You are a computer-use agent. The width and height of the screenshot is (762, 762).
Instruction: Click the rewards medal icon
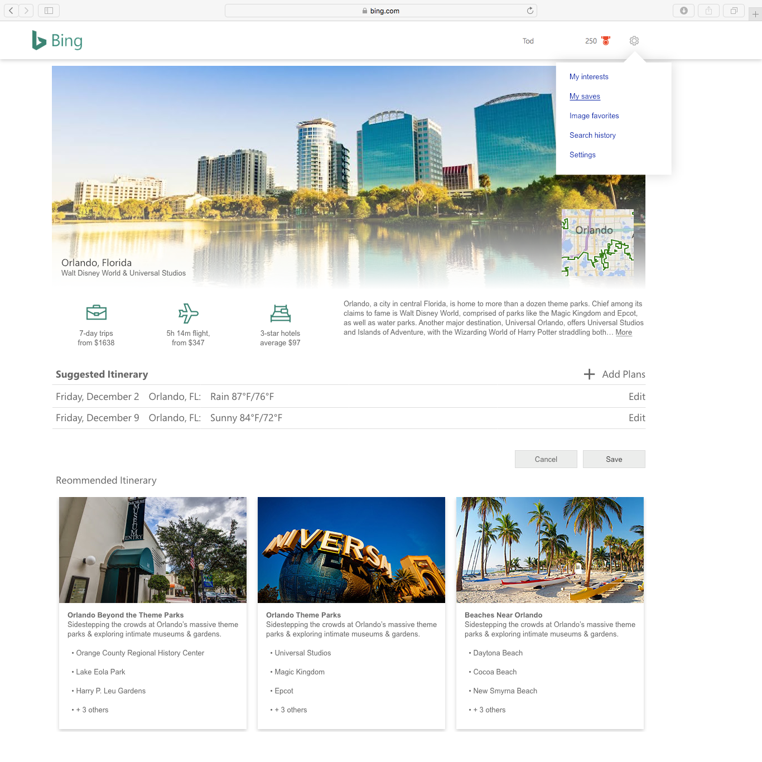[606, 41]
